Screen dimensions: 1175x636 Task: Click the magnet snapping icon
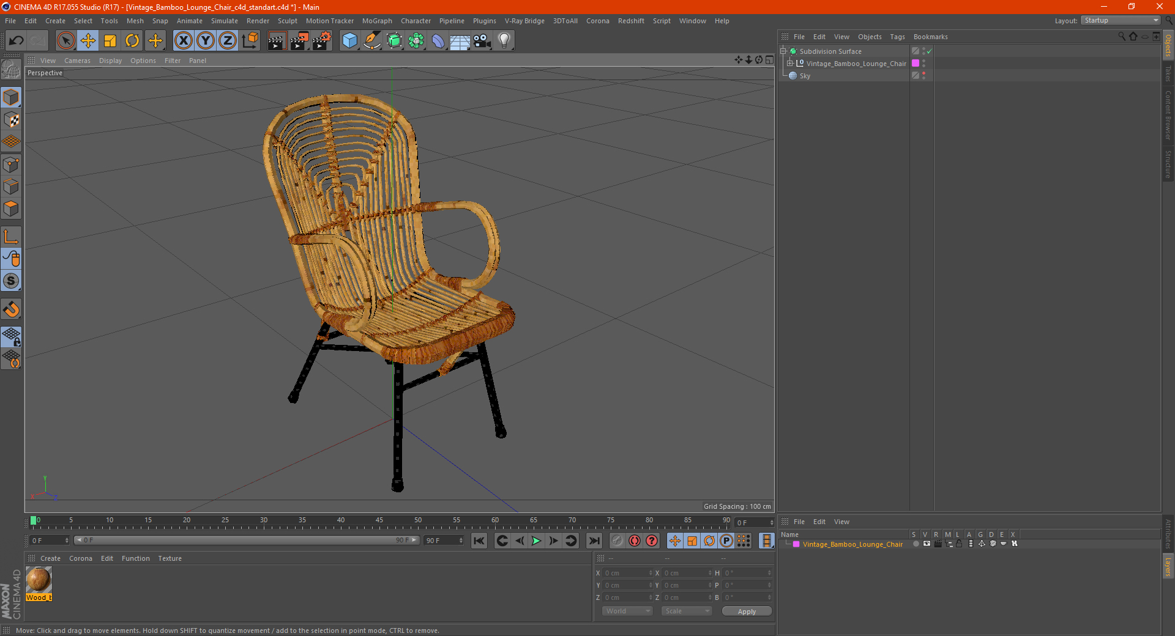(x=11, y=309)
